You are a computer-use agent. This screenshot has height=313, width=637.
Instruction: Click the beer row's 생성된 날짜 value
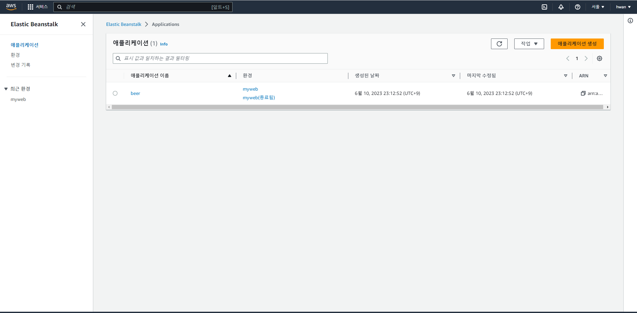click(388, 93)
